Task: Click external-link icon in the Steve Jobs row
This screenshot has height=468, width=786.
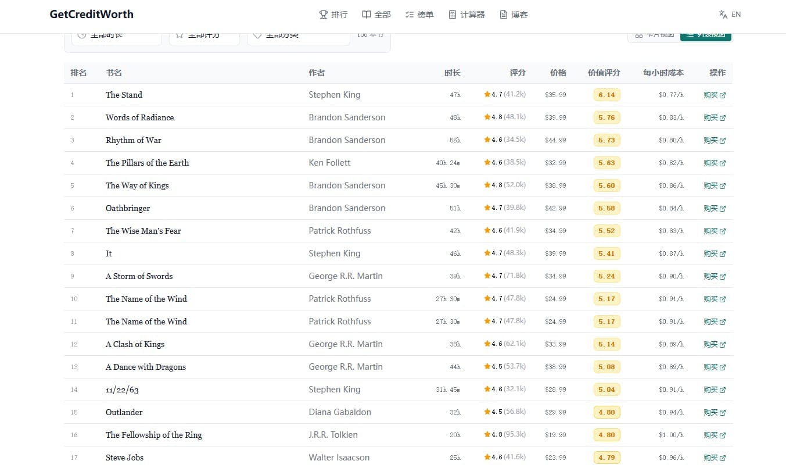Action: tap(723, 458)
